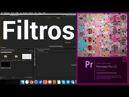The image size is (129, 97).
Task: Open the yellow Notes app in dock
Action: point(59,82)
